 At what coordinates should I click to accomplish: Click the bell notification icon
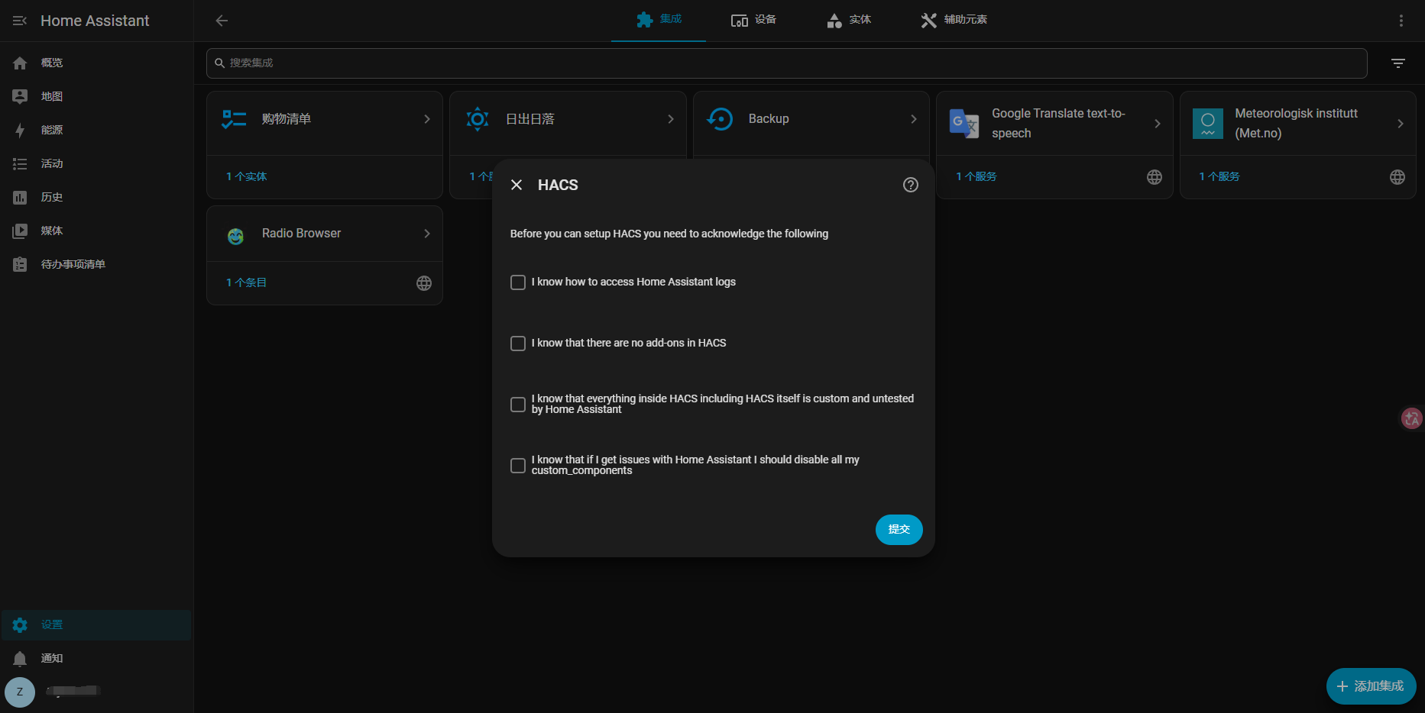point(20,658)
